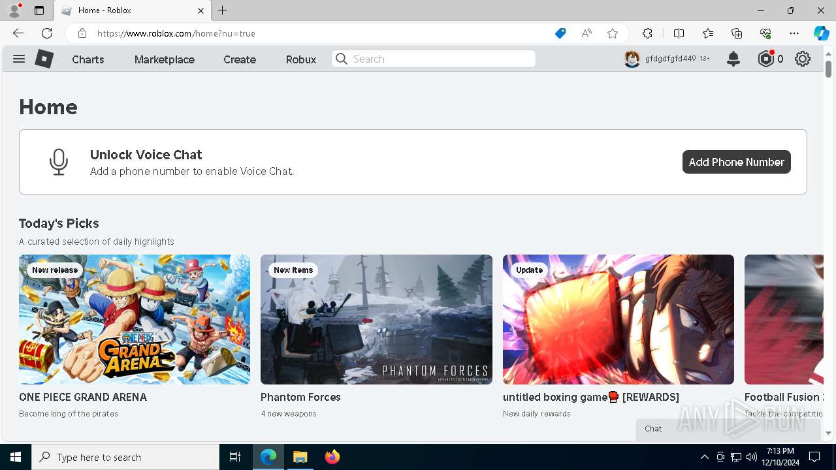836x470 pixels.
Task: Click "Become king of the pirates" text
Action: [69, 414]
